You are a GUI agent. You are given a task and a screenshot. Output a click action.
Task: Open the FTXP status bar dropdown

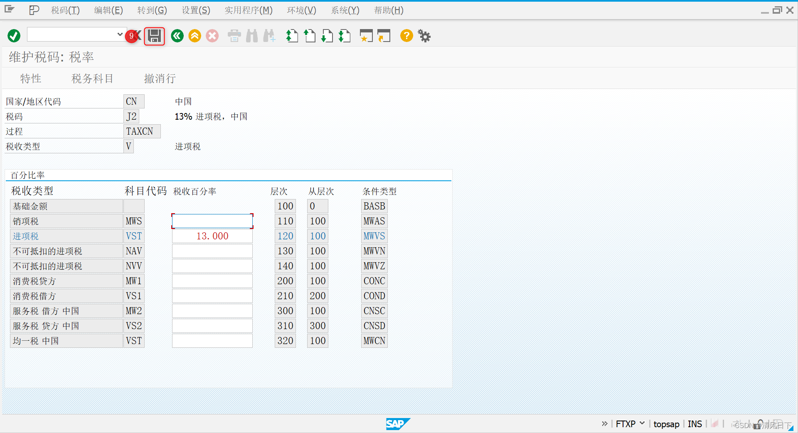point(643,424)
